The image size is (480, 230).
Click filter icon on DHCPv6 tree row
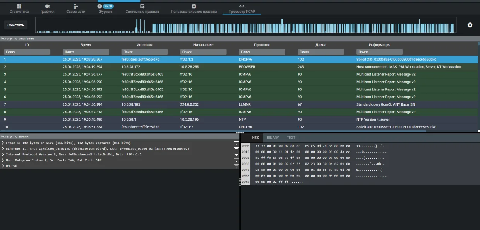[x=236, y=166]
